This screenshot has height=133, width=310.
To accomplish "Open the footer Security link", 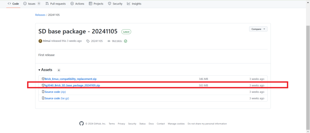I will [x=132, y=124].
